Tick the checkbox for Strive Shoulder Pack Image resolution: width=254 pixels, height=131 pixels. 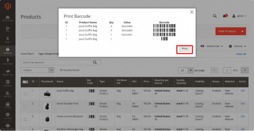point(25,106)
